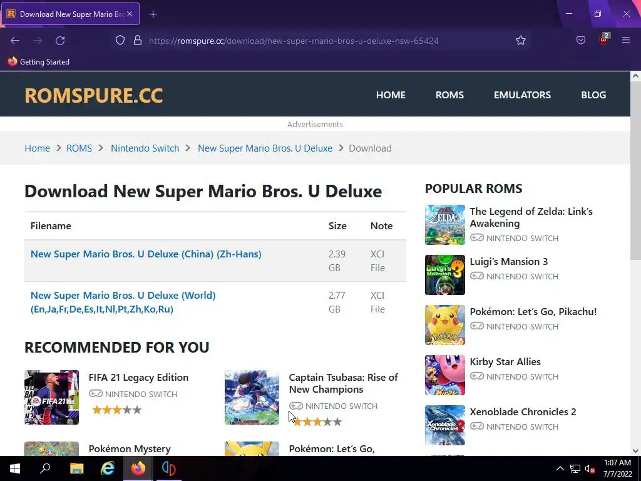Open the Zelda Link's Awakening cover thumbnail

[445, 225]
